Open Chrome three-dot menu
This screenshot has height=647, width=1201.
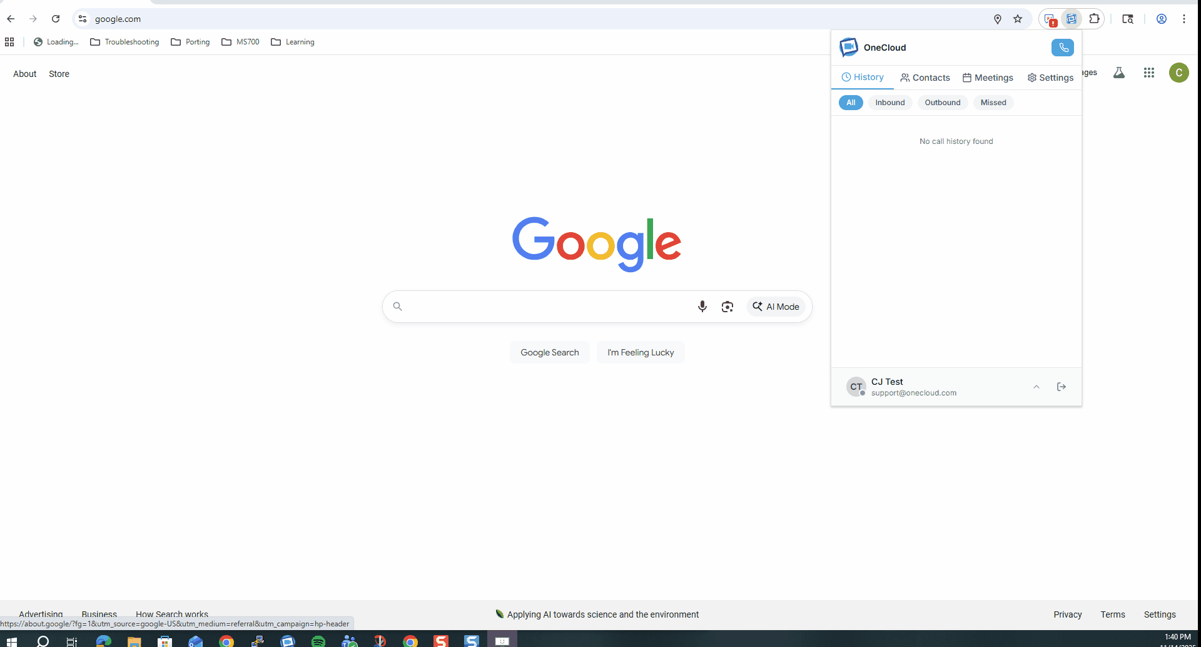click(1183, 19)
